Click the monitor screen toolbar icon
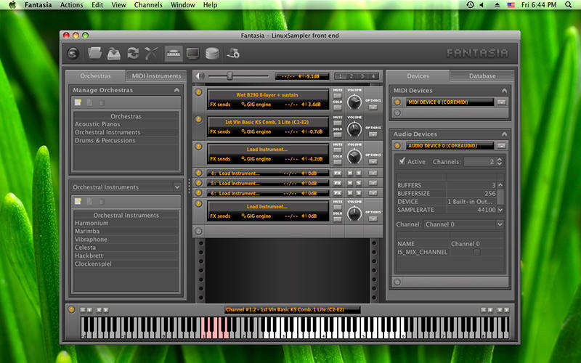The height and width of the screenshot is (363, 581). pyautogui.click(x=192, y=54)
